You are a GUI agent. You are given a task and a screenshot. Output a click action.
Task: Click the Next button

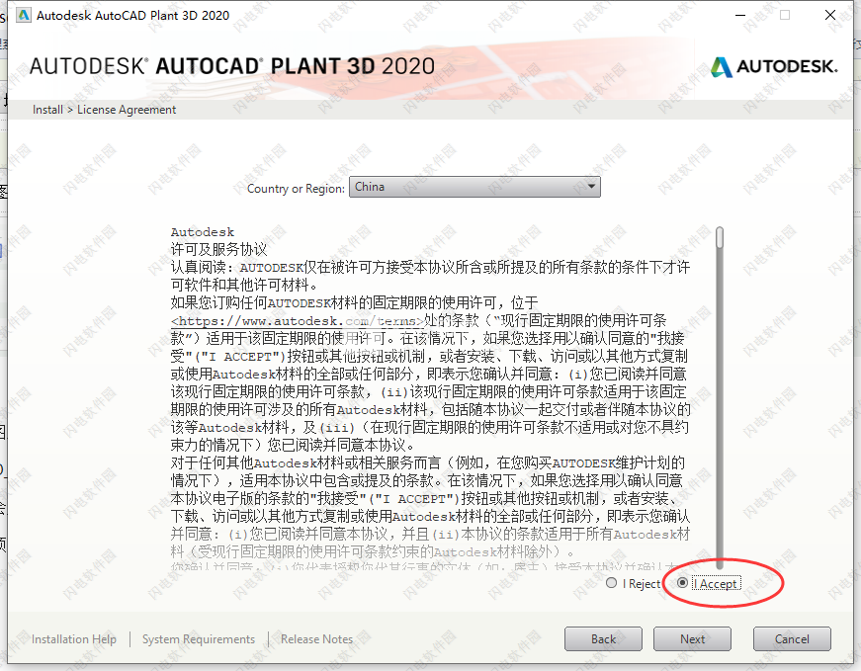(692, 639)
